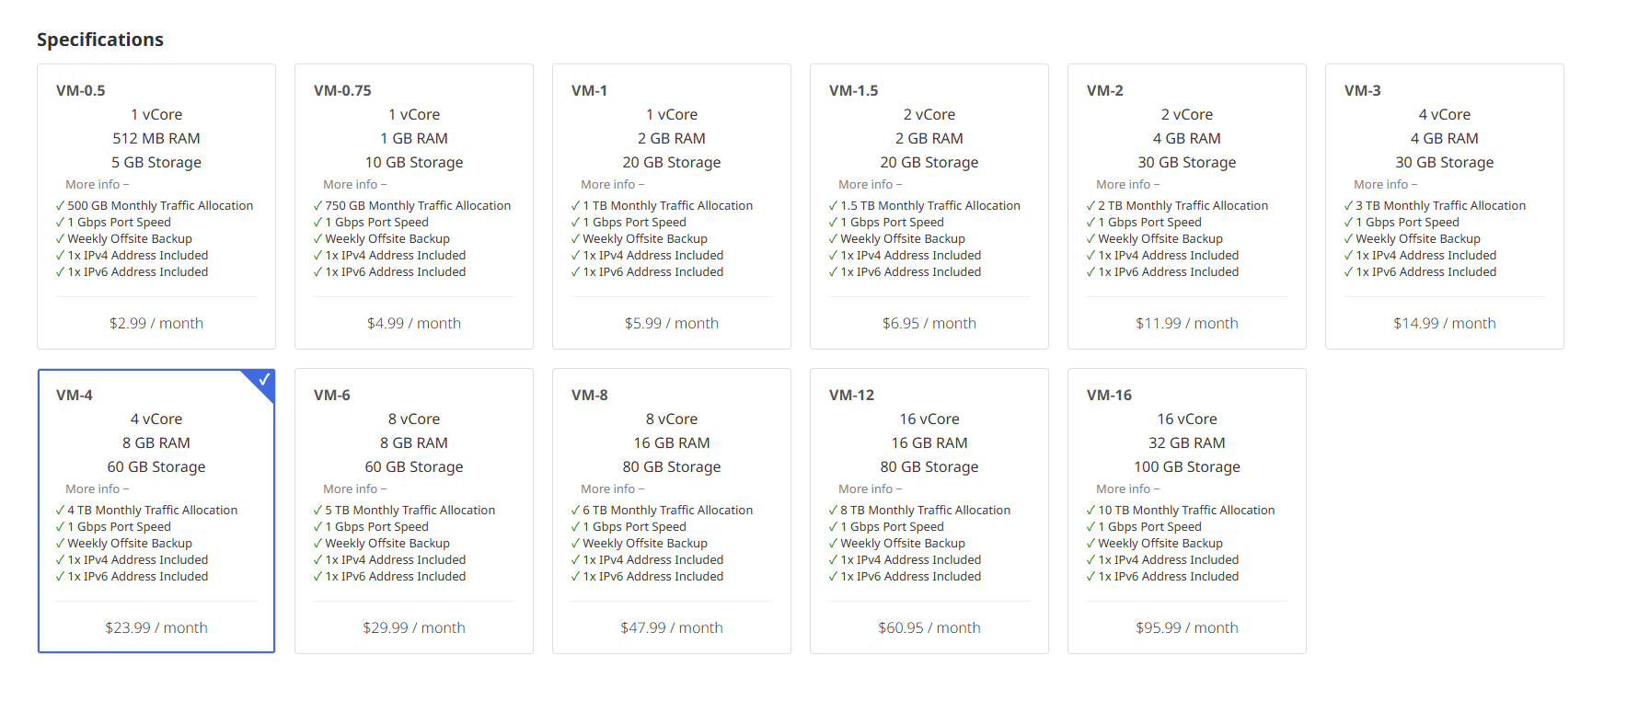Collapse More info on VM-12 card
The image size is (1627, 724).
coord(870,489)
